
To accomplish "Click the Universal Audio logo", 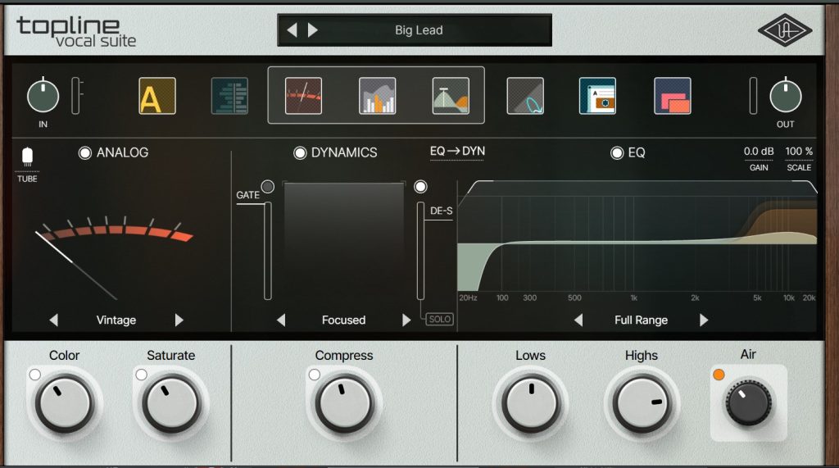I will point(784,31).
